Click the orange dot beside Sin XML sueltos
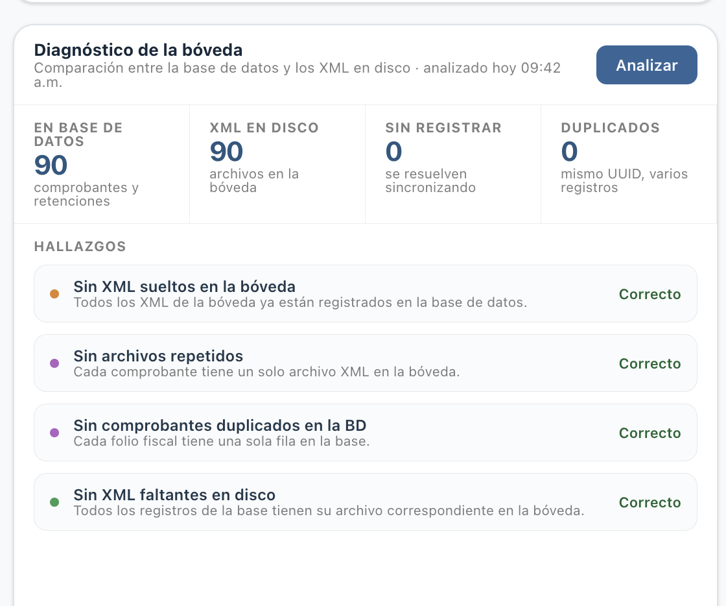Screen dimensions: 726x606 [54, 294]
